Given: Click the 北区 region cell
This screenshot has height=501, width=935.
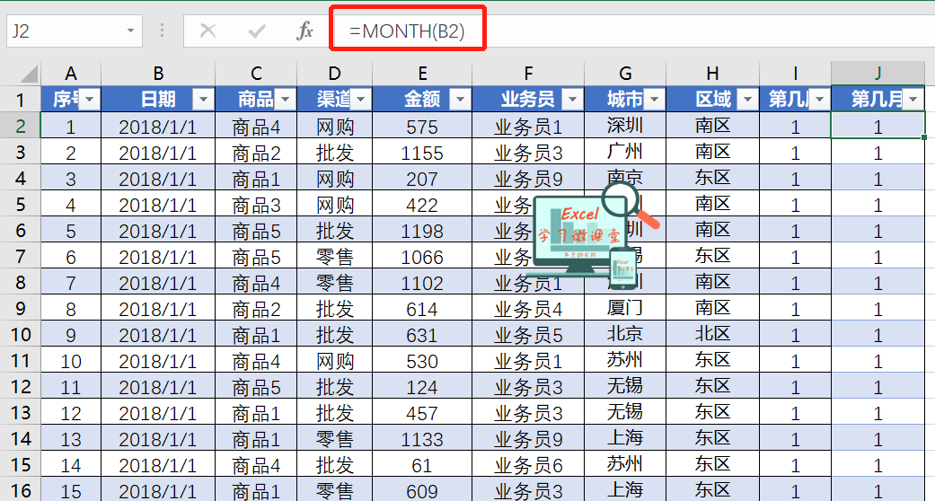Looking at the screenshot, I should [x=712, y=334].
